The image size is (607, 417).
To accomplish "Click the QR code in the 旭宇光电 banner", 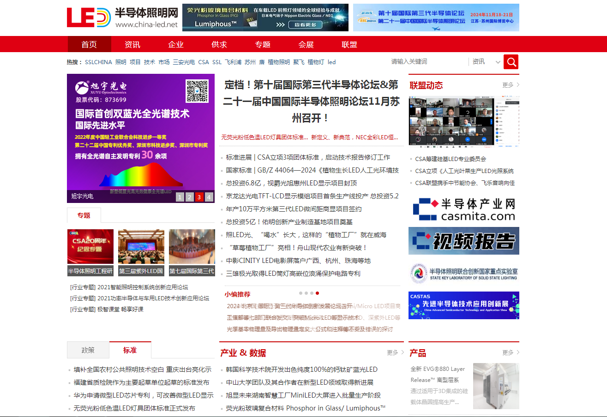I will pos(197,91).
